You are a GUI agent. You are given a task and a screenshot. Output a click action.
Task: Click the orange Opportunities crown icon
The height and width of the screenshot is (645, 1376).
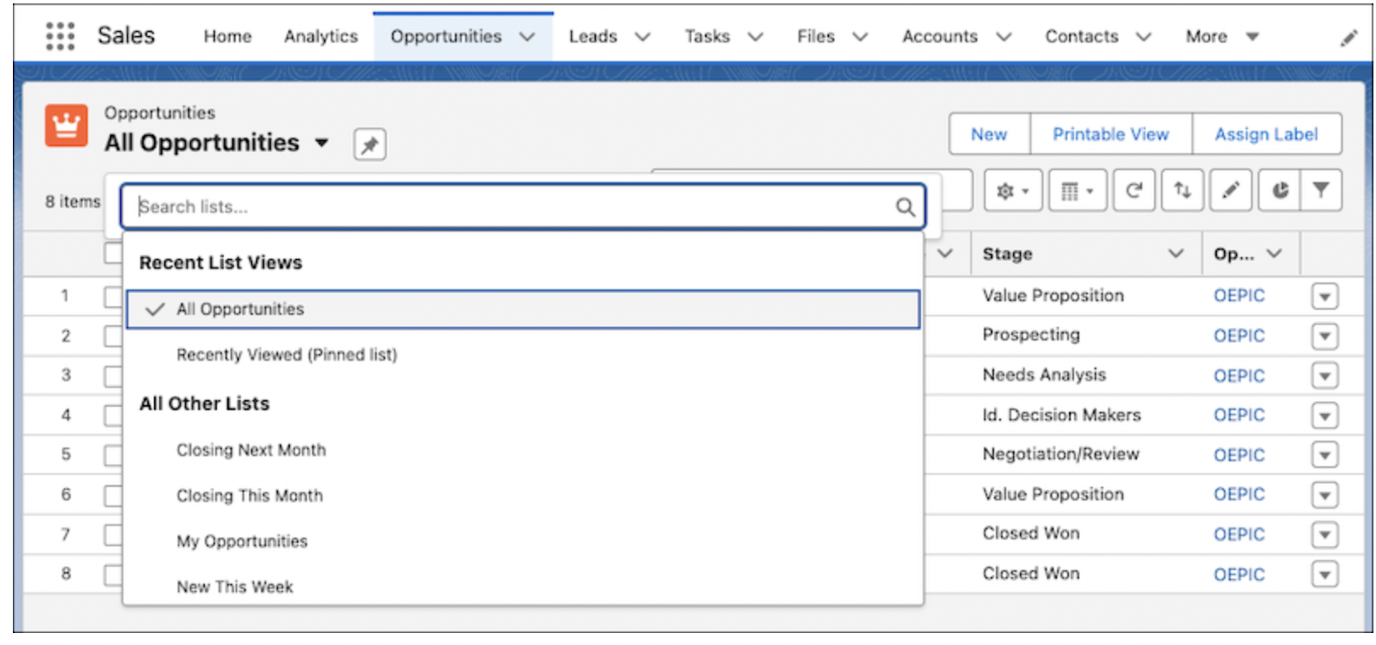(66, 126)
